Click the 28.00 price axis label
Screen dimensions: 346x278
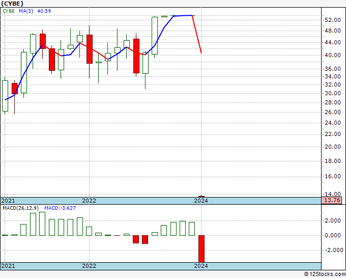pos(333,102)
